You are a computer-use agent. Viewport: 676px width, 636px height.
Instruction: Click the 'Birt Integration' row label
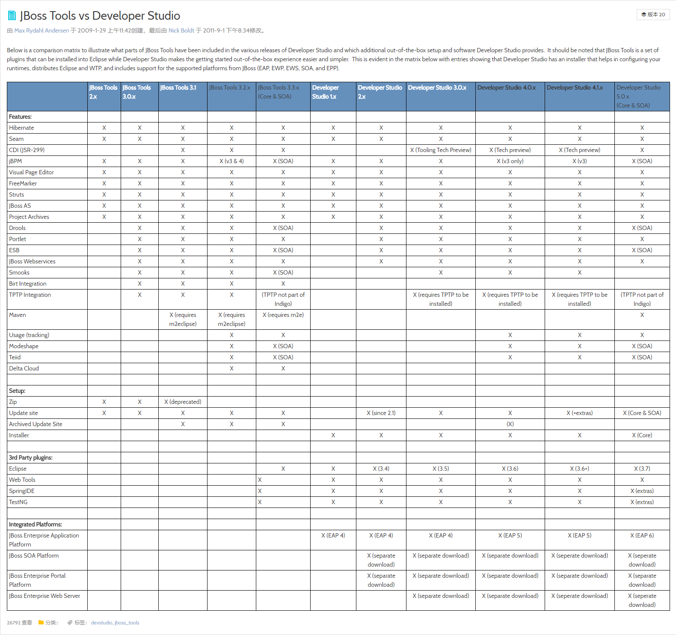click(28, 284)
